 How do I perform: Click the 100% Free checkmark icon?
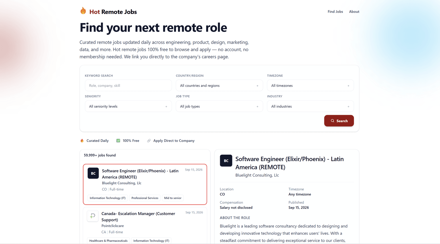[x=118, y=141]
